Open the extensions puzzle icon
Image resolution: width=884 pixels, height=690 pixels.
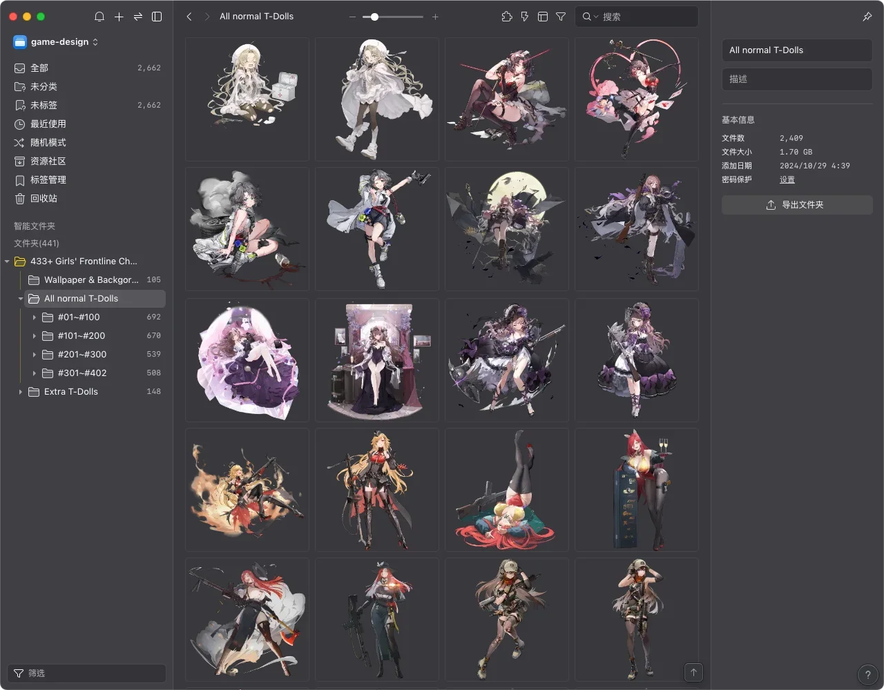point(507,17)
